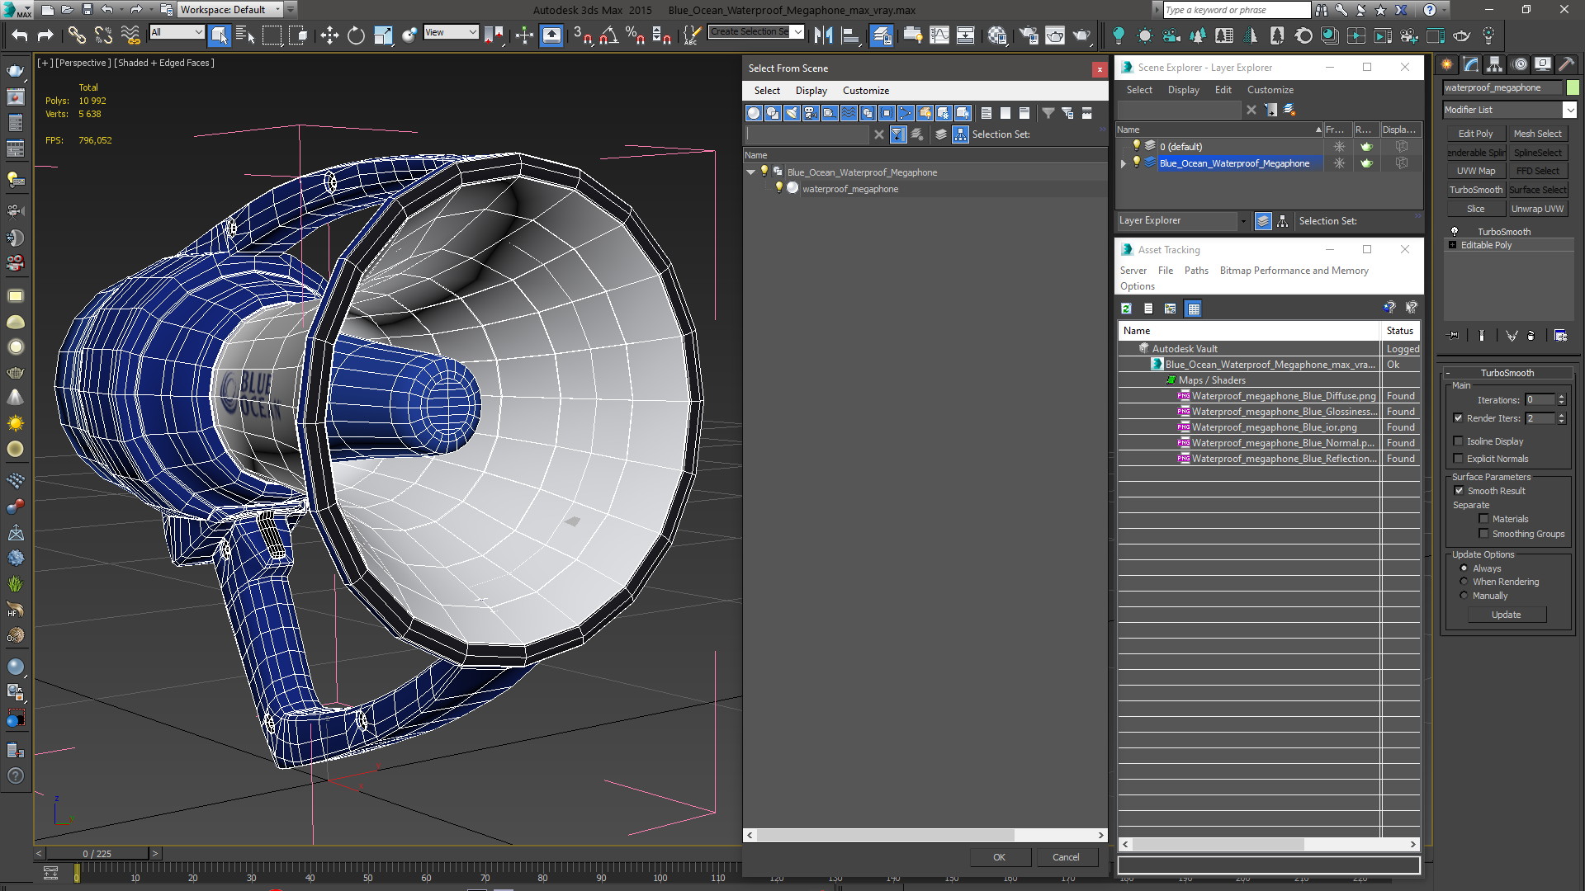
Task: Click Remove Modifier trash icon in stack
Action: coord(1531,336)
